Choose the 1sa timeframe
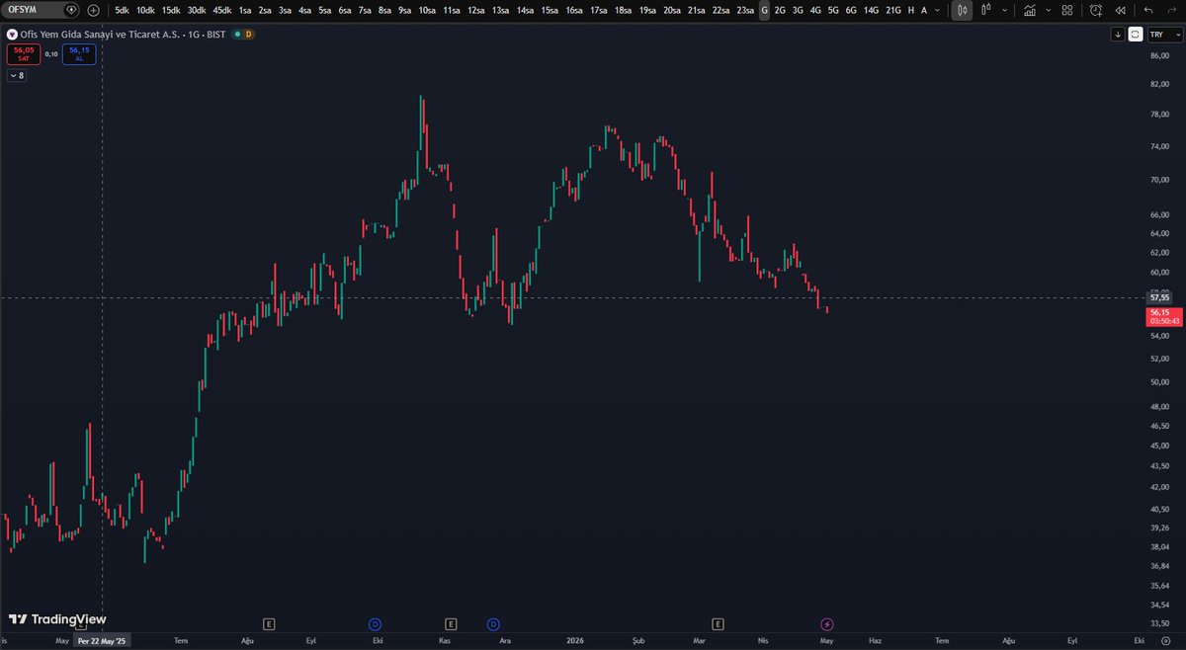The height and width of the screenshot is (650, 1186). coord(244,10)
